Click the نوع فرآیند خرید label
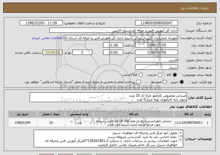 [x=200, y=82]
